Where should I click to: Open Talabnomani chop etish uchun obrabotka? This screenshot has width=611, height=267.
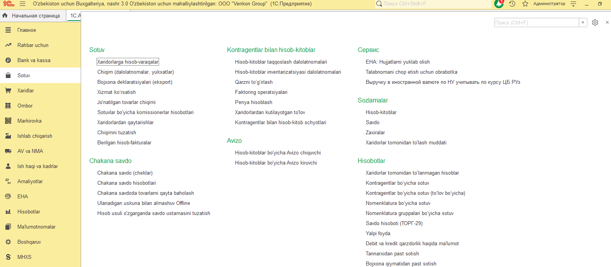411,72
